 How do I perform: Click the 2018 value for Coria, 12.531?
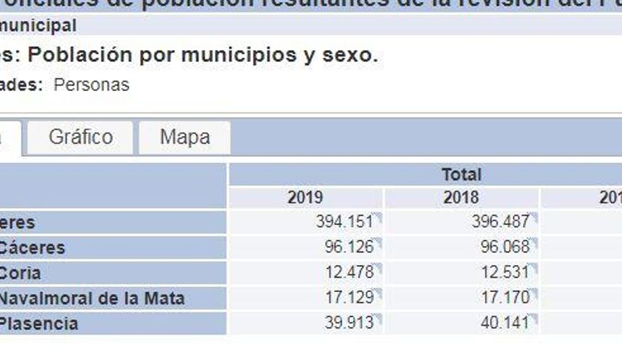tap(505, 273)
